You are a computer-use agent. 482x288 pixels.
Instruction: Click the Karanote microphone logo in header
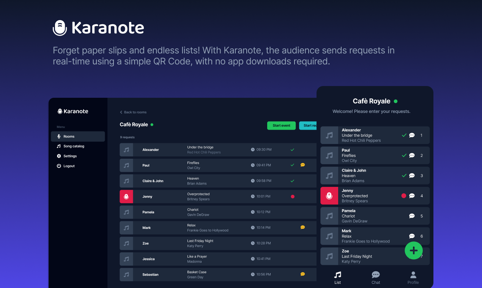pos(60,28)
